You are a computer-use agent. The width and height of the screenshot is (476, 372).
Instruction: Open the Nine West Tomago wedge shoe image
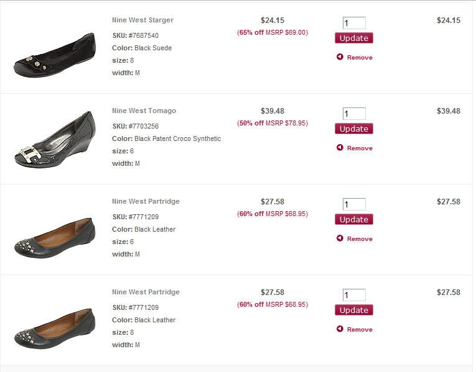click(x=55, y=139)
